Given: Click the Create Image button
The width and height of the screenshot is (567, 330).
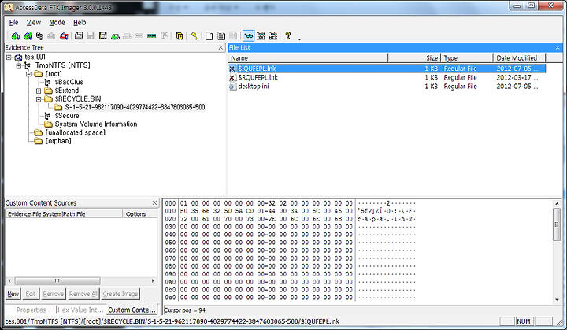Looking at the screenshot, I should (120, 294).
